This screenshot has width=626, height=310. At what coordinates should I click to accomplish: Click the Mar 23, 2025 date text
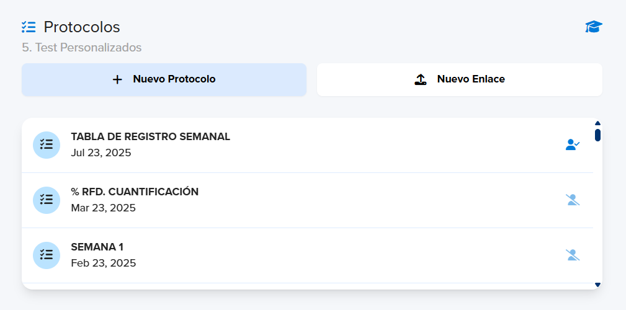point(104,208)
